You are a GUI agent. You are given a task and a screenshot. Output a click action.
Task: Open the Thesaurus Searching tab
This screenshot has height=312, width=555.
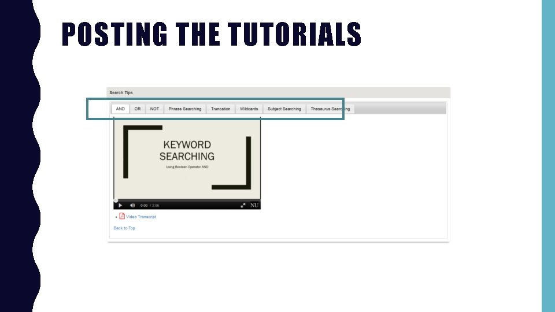point(330,109)
